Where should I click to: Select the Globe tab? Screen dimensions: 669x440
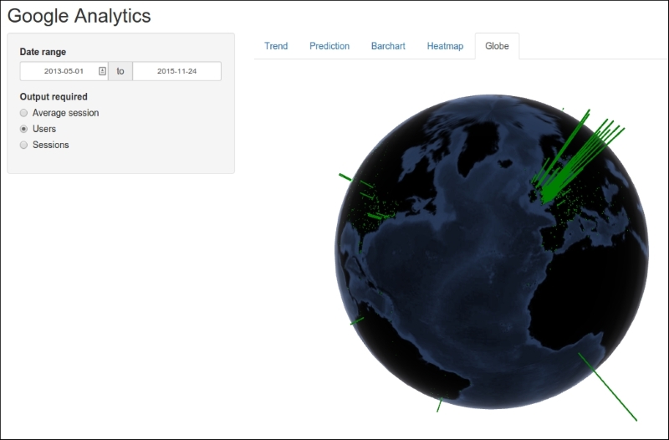[497, 46]
